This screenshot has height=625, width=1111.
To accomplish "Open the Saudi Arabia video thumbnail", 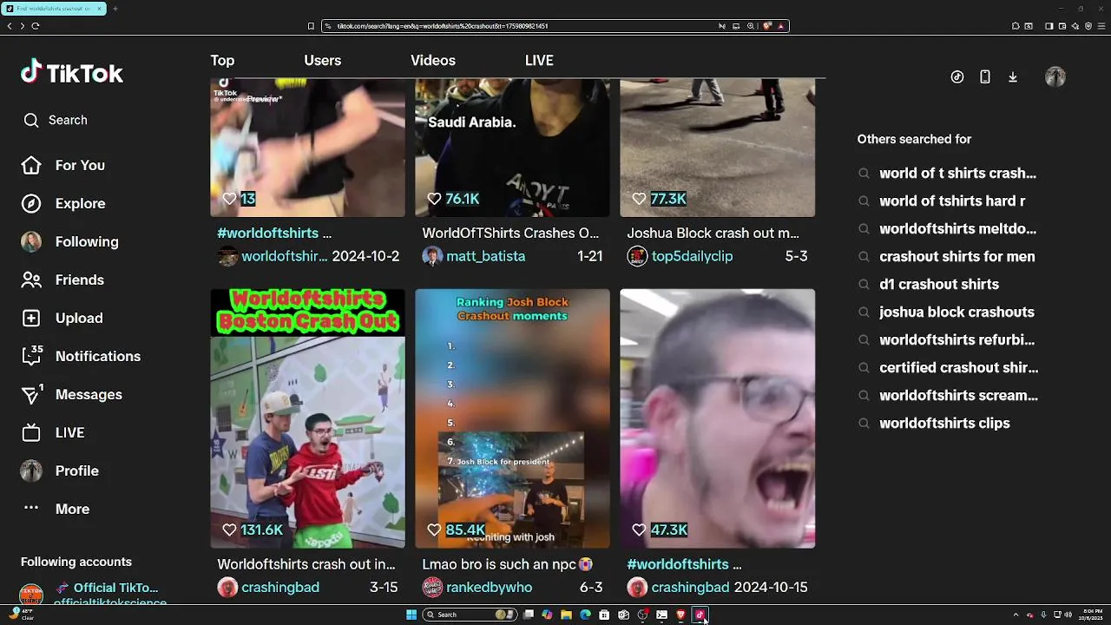I will coord(512,148).
